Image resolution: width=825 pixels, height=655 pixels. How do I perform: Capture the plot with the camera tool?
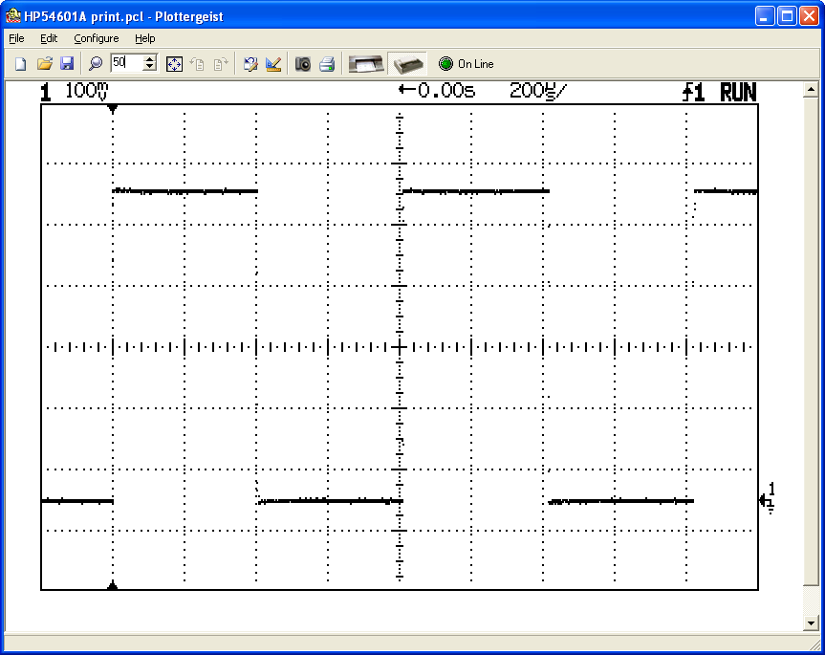point(302,63)
